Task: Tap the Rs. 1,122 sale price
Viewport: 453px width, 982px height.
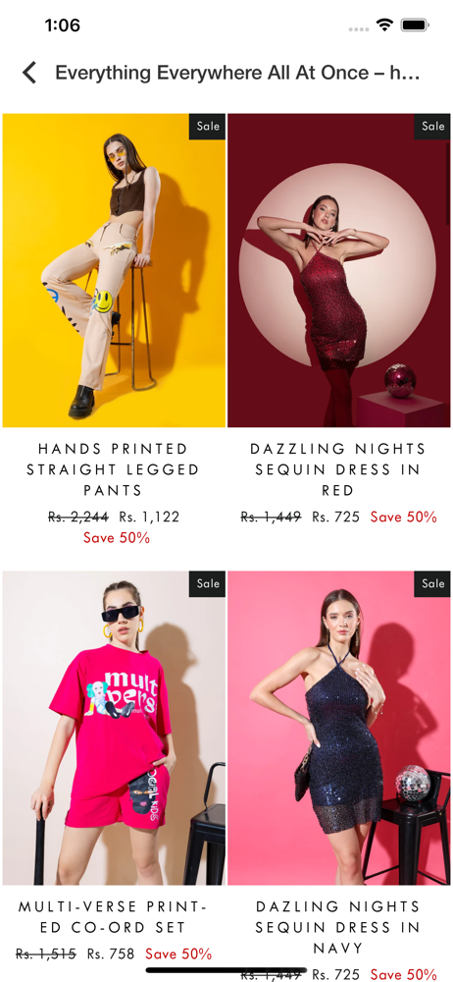Action: tap(150, 517)
